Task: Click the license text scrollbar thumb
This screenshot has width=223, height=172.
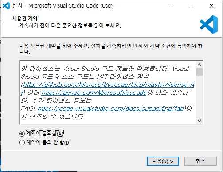Action: (199, 72)
